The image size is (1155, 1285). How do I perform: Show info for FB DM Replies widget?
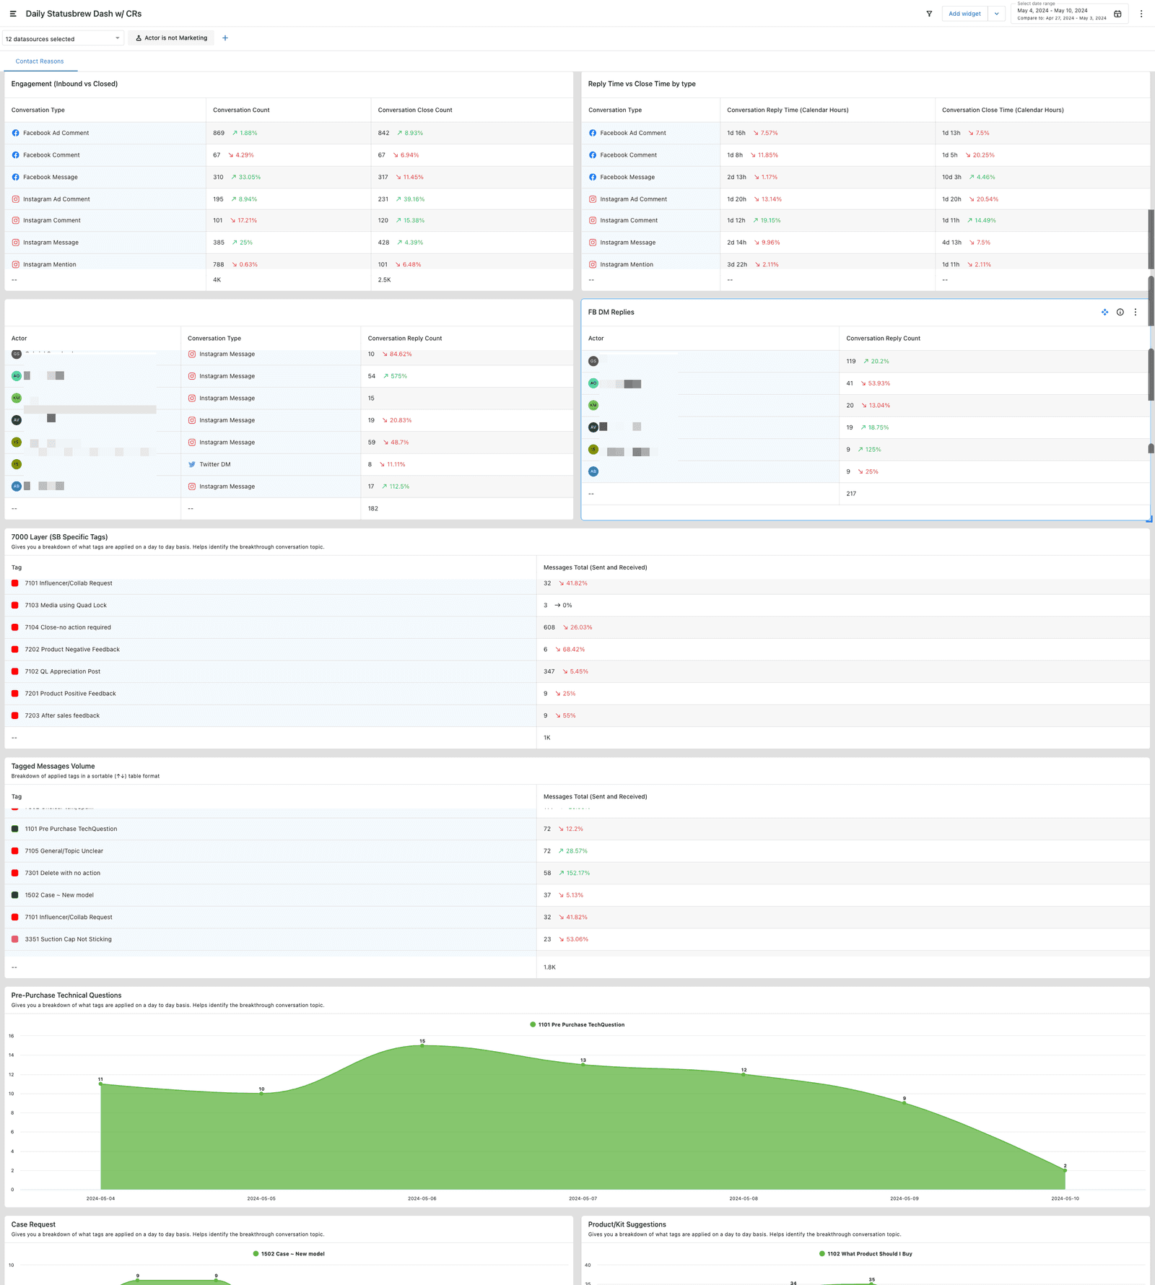point(1120,313)
